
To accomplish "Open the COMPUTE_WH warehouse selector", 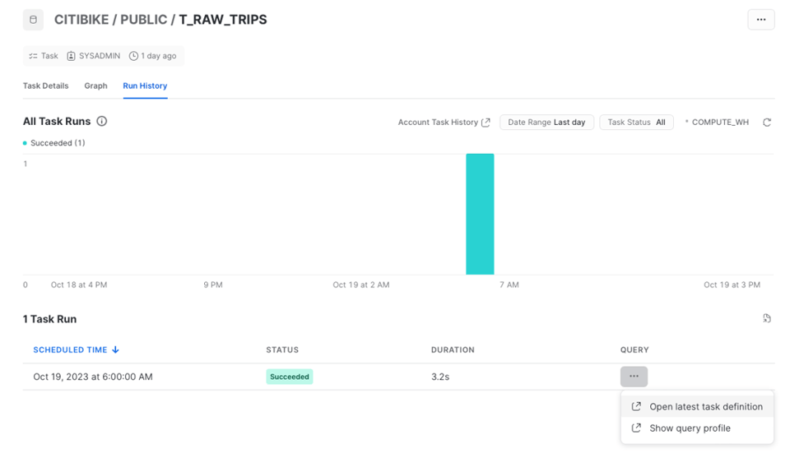I will point(717,123).
